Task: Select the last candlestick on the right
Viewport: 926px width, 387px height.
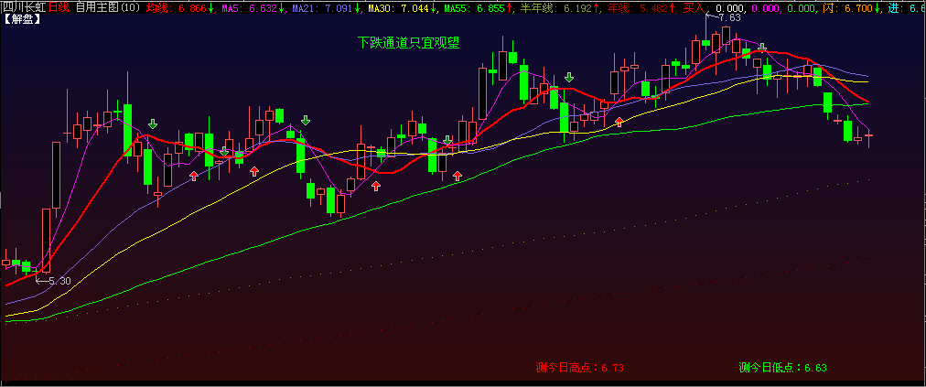Action: [868, 136]
